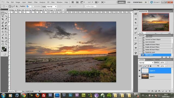Toggle the Anti-alias checkbox
The width and height of the screenshot is (174, 98).
pyautogui.click(x=33, y=7)
